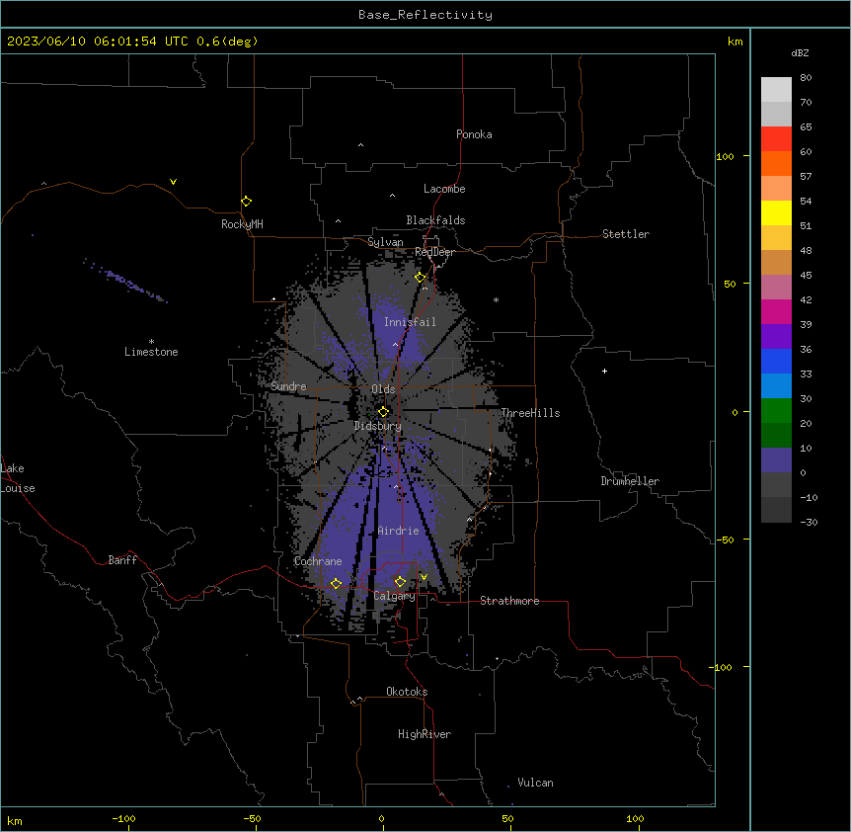Click the Sundre town label
The image size is (851, 832).
click(288, 386)
